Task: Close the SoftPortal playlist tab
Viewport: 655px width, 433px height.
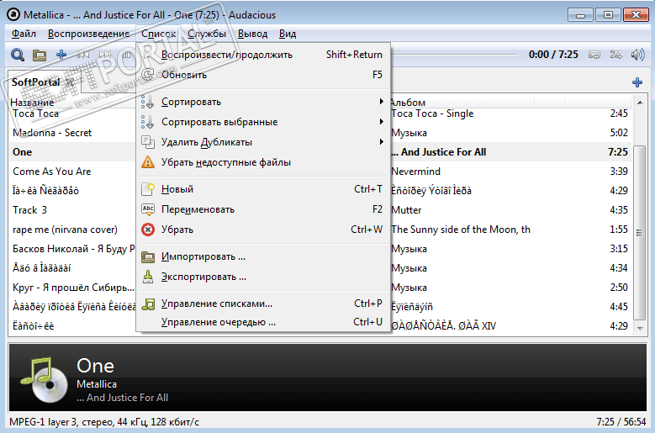Action: [70, 82]
